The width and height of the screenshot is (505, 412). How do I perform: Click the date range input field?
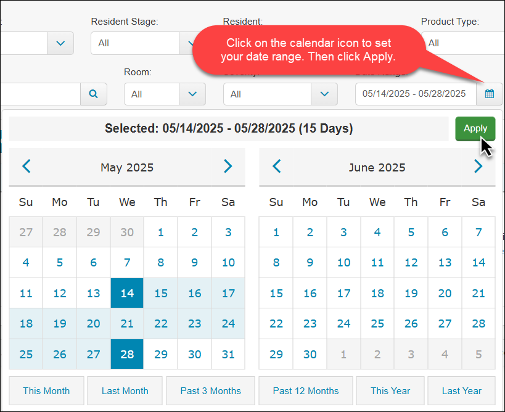(416, 94)
